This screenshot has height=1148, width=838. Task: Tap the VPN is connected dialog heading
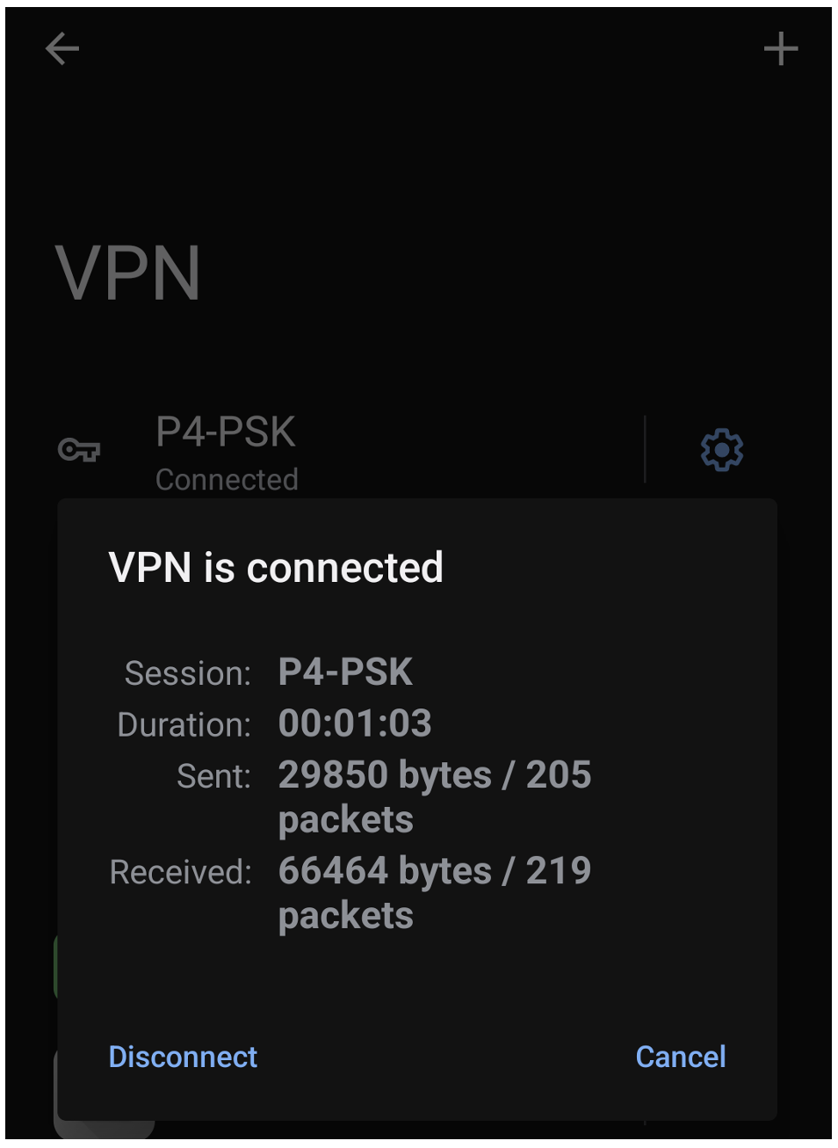(276, 567)
